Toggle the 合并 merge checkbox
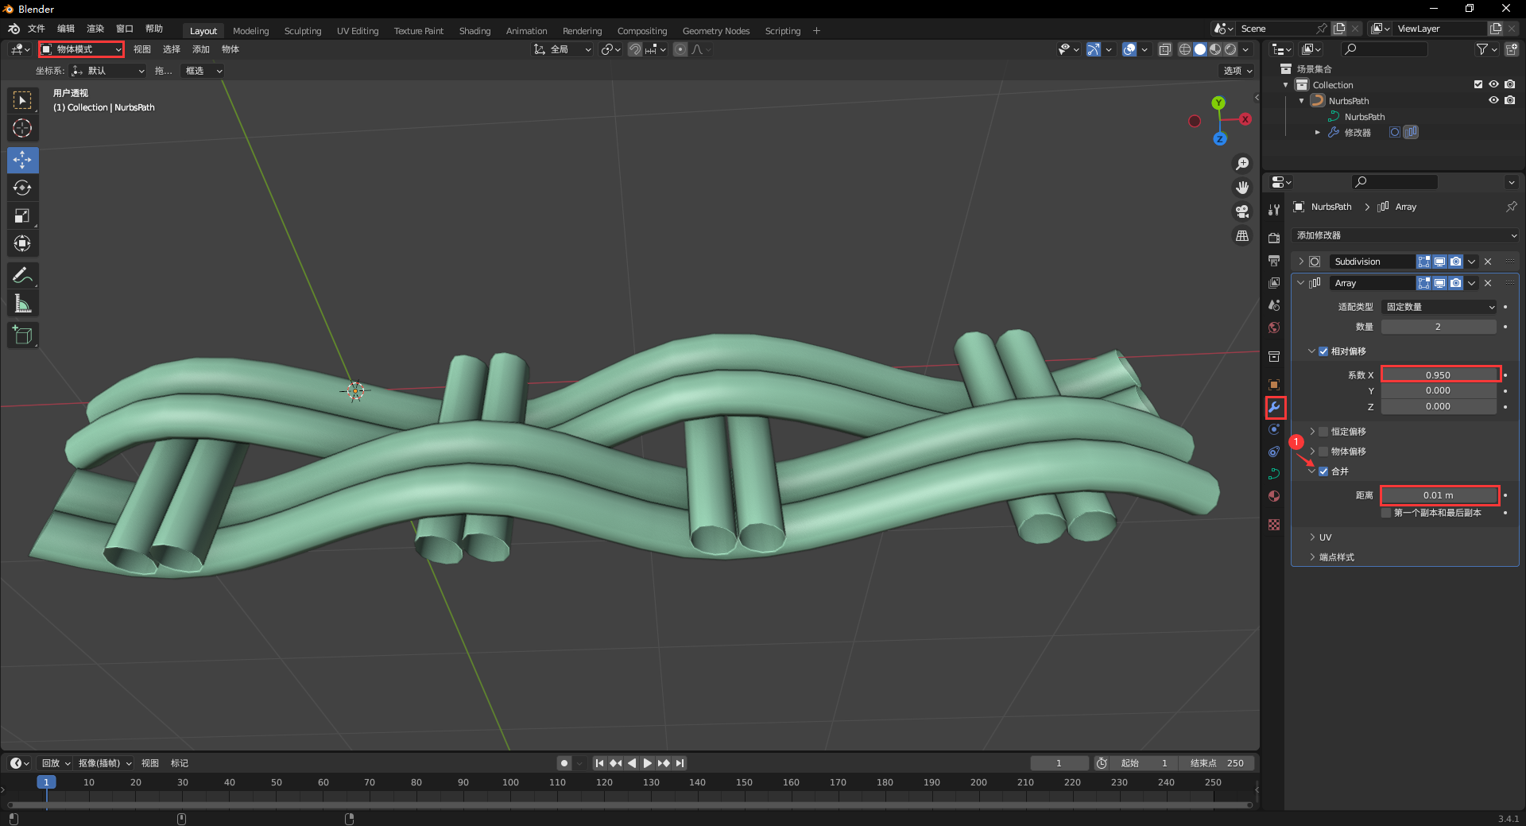The image size is (1526, 826). click(1323, 471)
